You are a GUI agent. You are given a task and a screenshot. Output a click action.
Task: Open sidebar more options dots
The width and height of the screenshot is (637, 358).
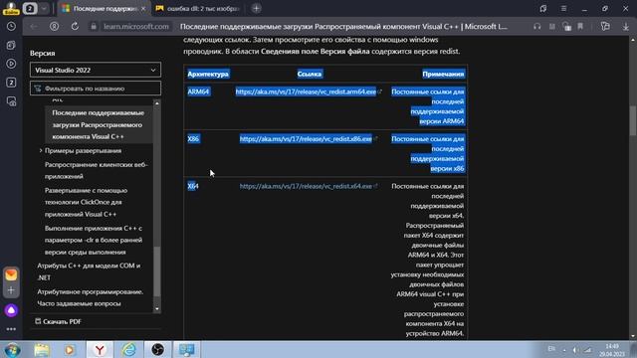11,329
